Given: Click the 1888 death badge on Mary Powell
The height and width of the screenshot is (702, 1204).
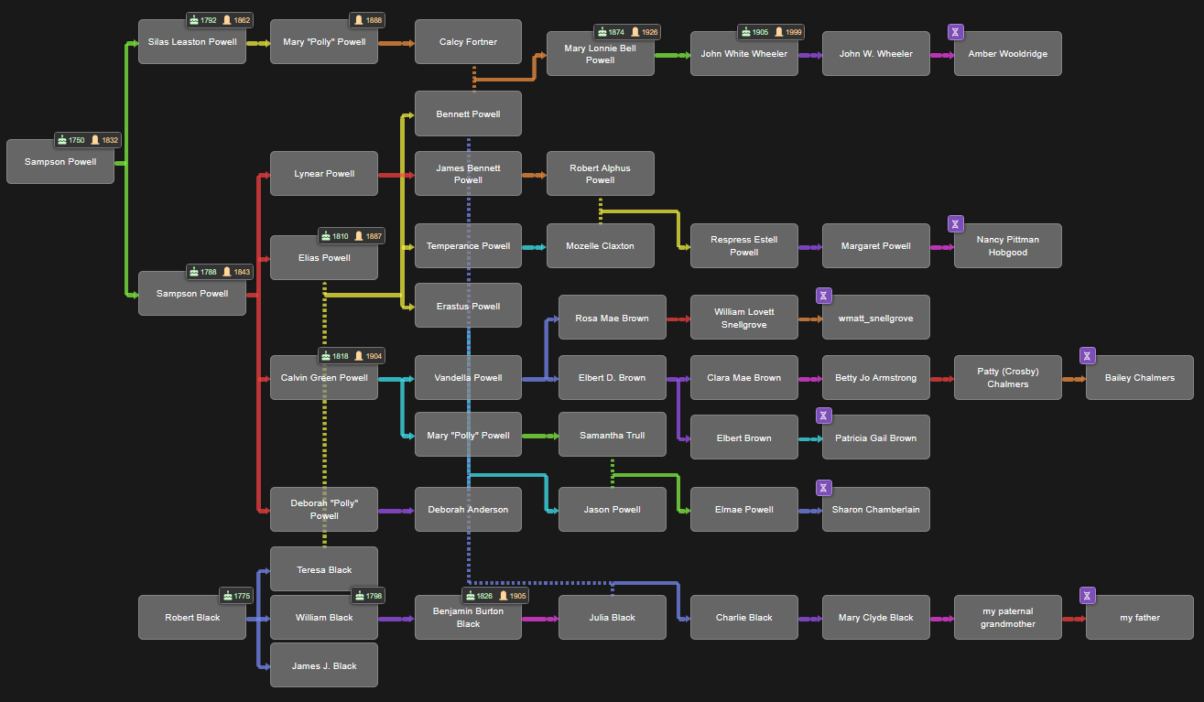Looking at the screenshot, I should (x=367, y=20).
